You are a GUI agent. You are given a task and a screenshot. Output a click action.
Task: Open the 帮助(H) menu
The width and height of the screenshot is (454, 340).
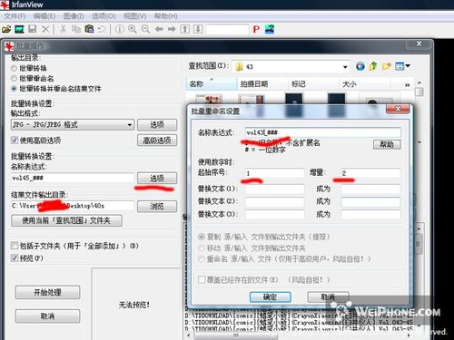click(x=166, y=16)
